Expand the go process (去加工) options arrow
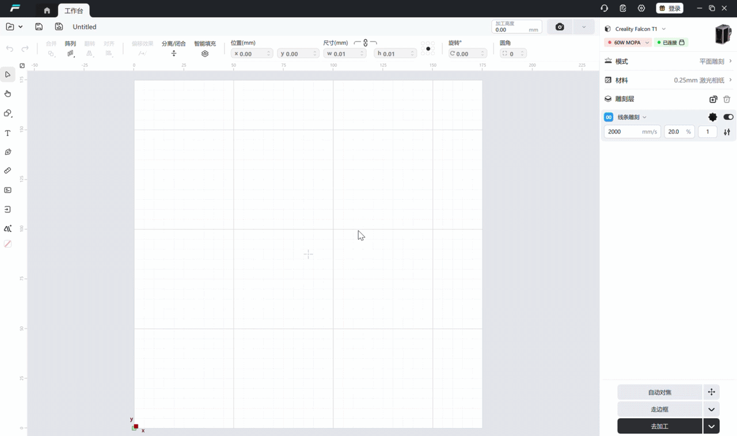Screen dimensions: 737x436 pos(712,426)
